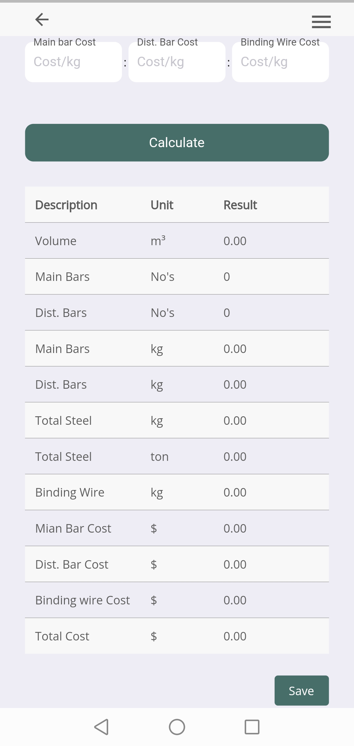This screenshot has width=354, height=746.
Task: Tap the Binding wire Cost row
Action: (x=177, y=600)
